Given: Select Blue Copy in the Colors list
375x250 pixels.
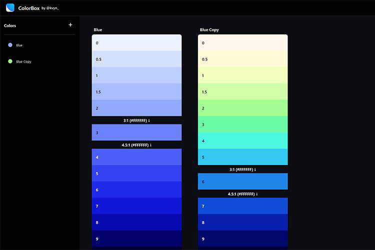Looking at the screenshot, I should pyautogui.click(x=23, y=61).
